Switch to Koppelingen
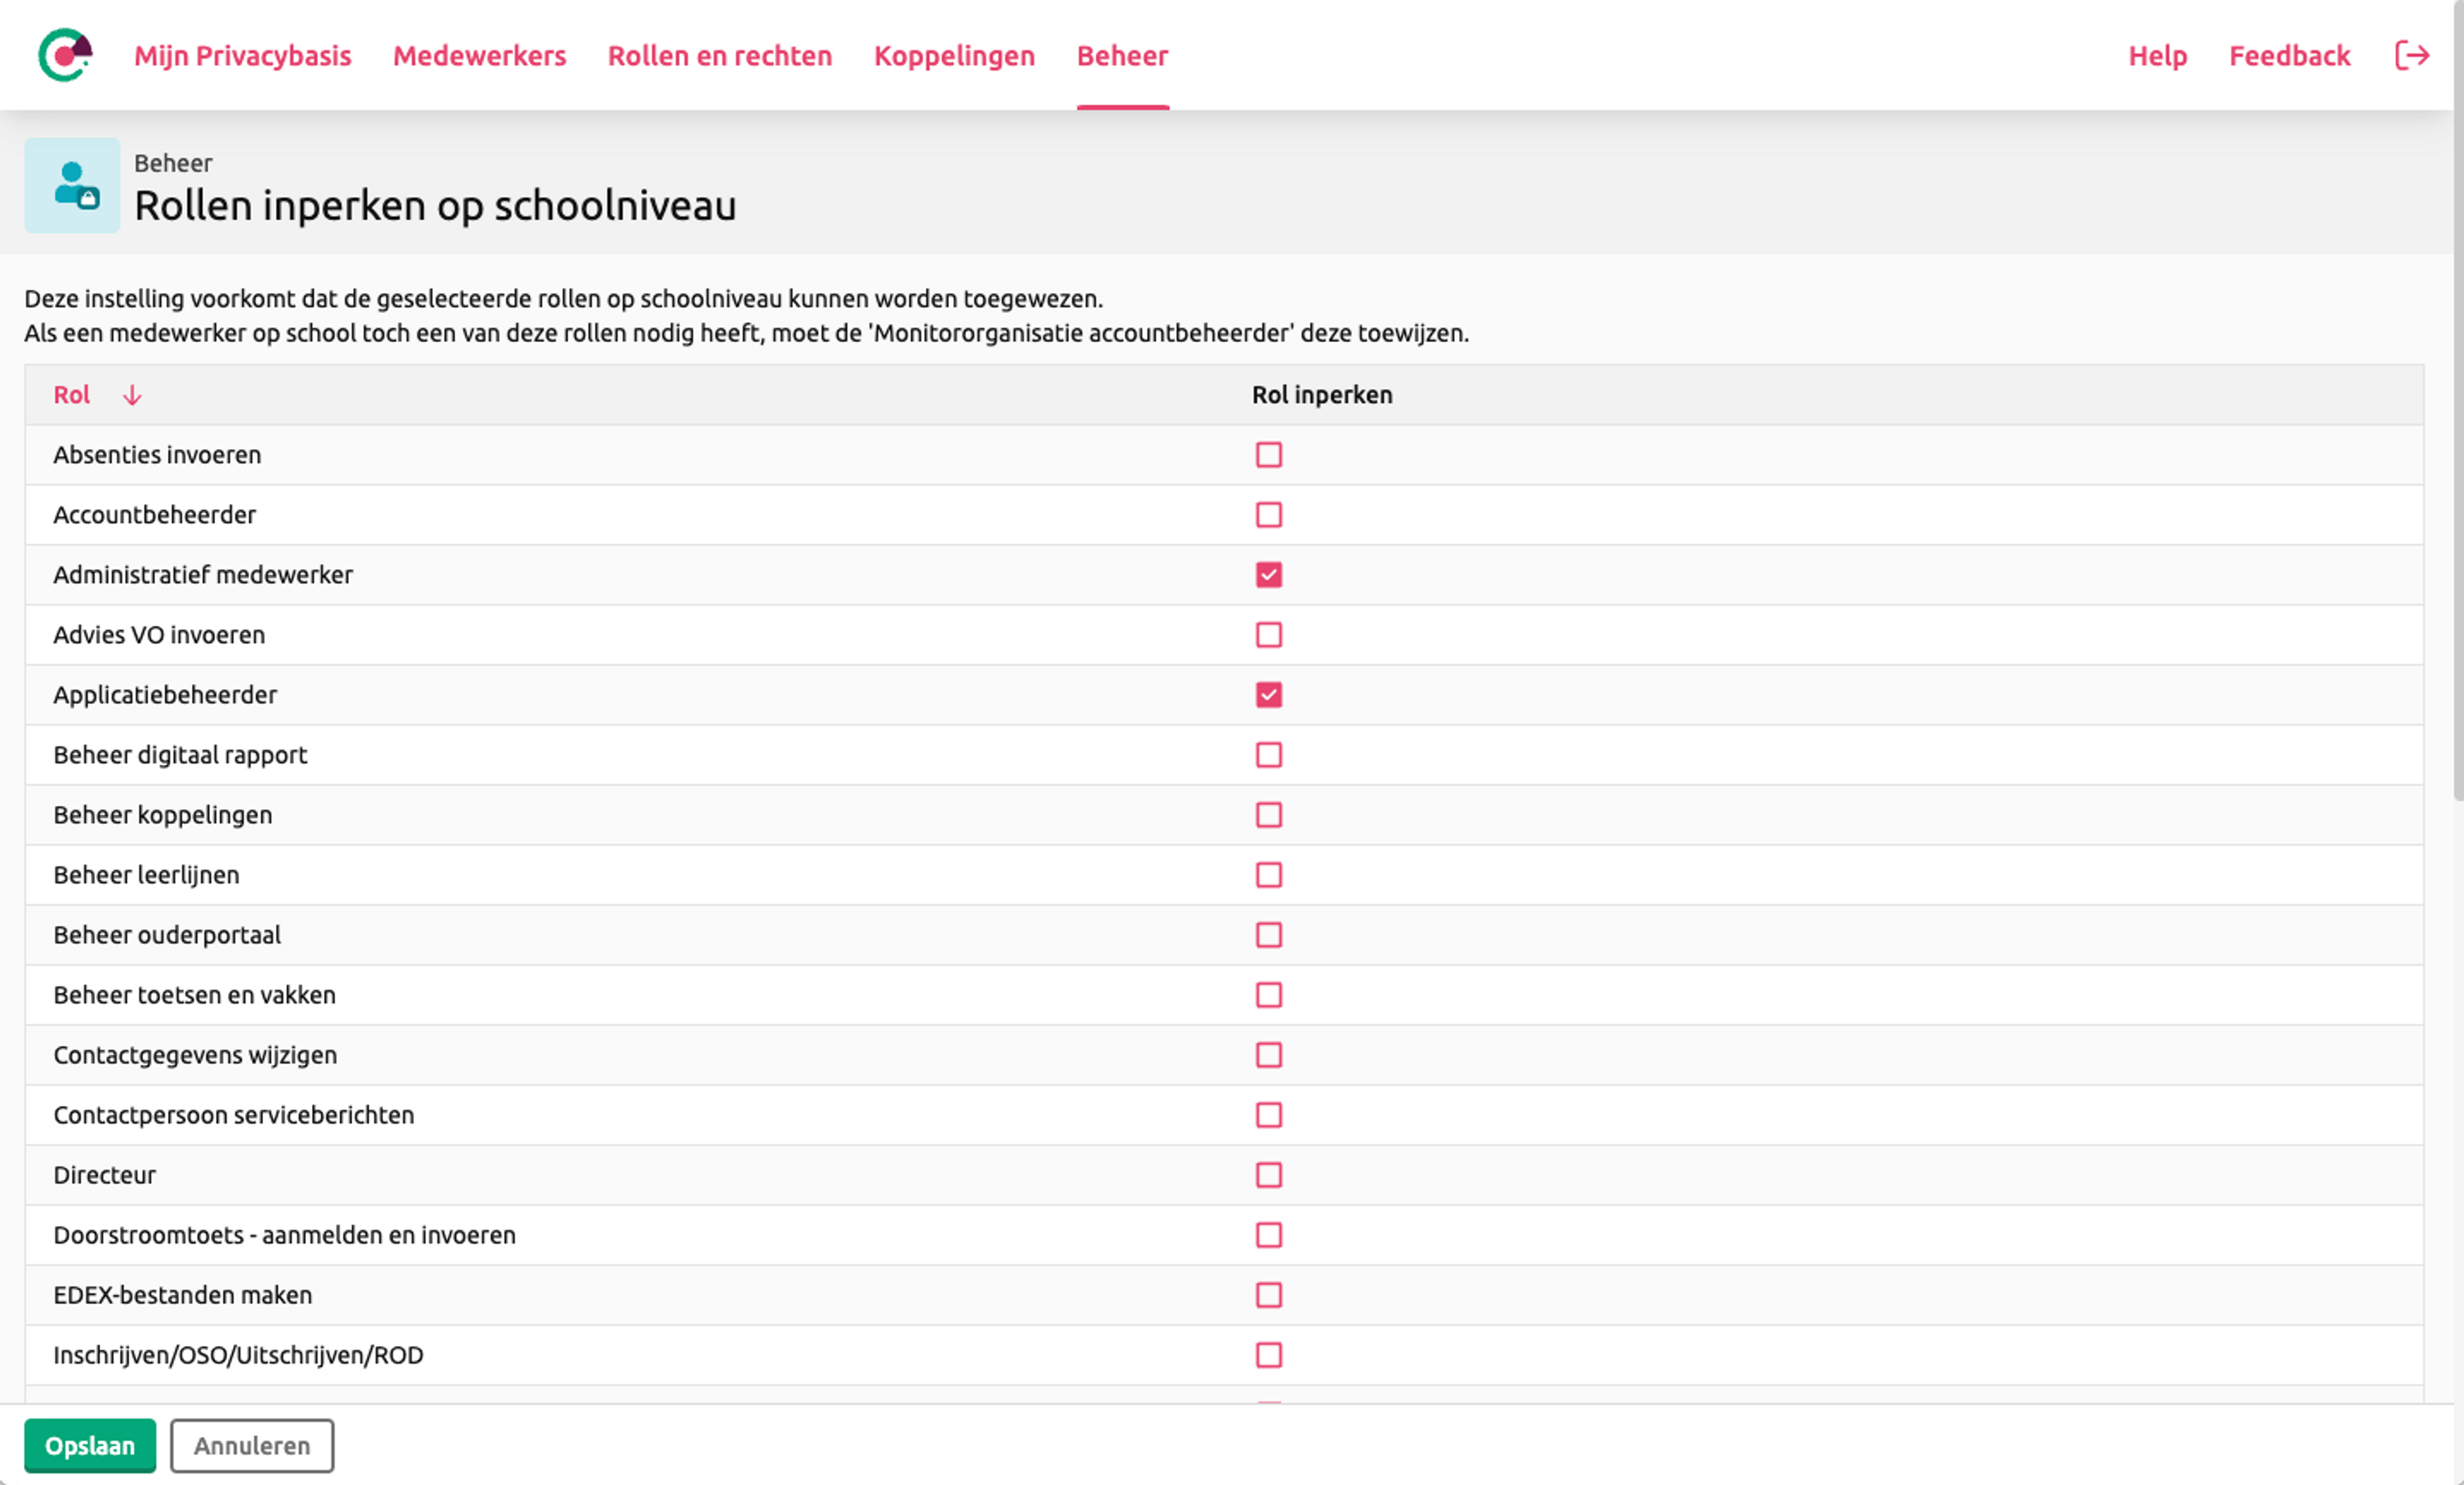2464x1485 pixels. (x=954, y=55)
